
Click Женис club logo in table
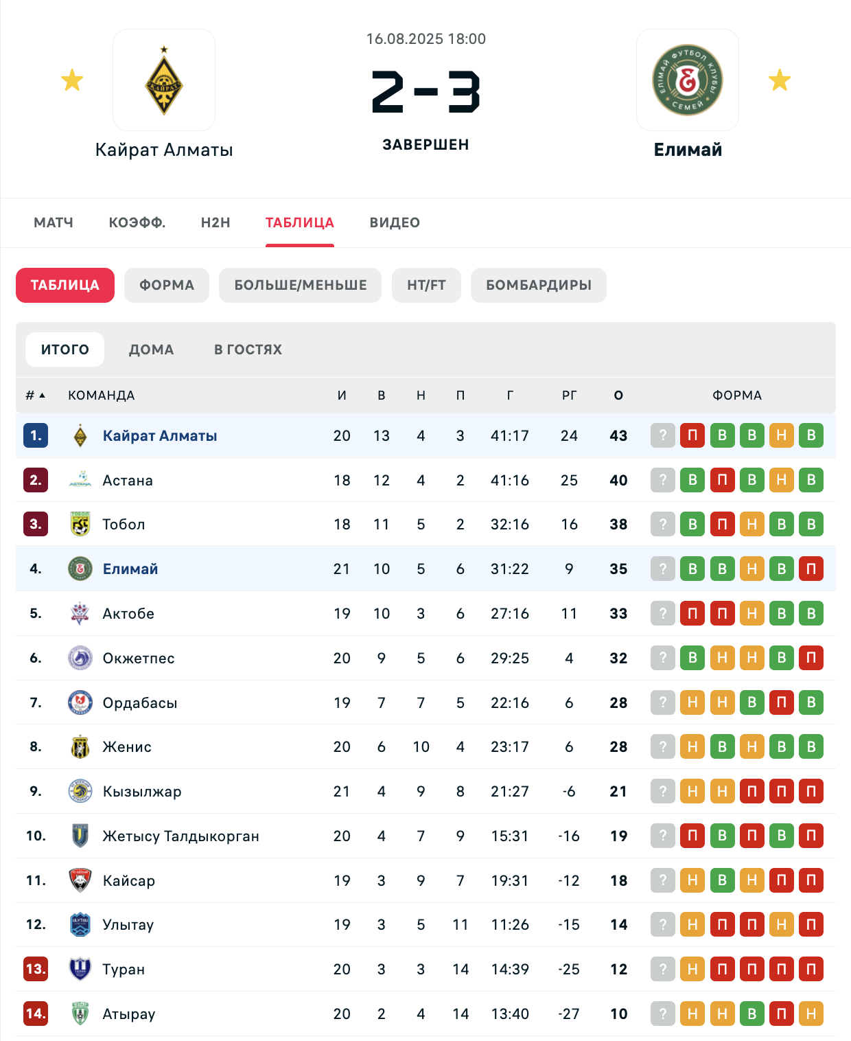(x=80, y=746)
